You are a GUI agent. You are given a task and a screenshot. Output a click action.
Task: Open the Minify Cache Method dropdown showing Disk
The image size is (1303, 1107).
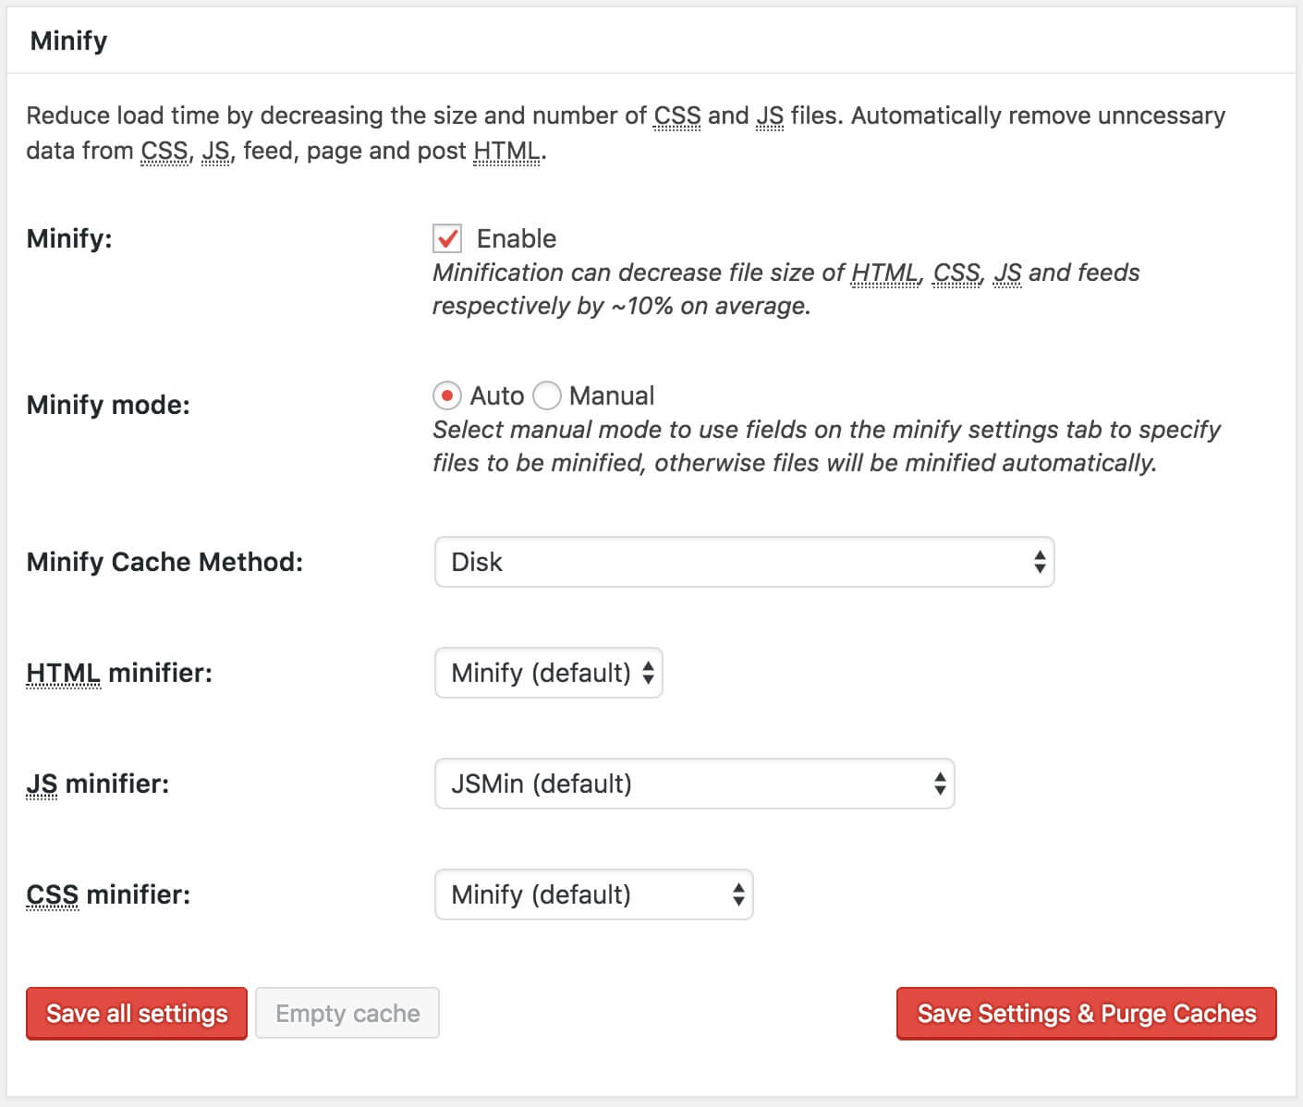(744, 562)
